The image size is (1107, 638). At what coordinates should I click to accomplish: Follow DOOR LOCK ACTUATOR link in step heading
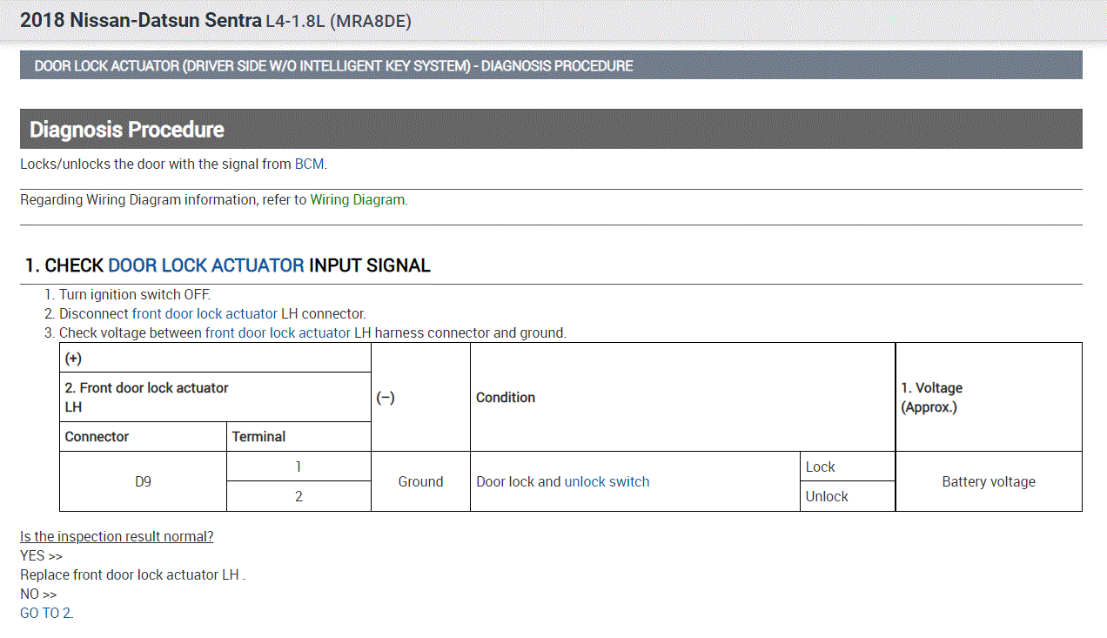click(206, 265)
